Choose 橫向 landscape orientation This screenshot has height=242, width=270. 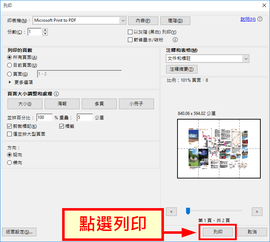[10, 163]
